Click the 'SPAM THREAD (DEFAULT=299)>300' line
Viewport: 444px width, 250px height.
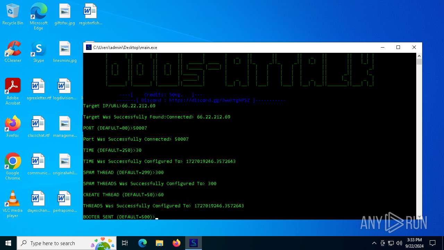tap(123, 173)
